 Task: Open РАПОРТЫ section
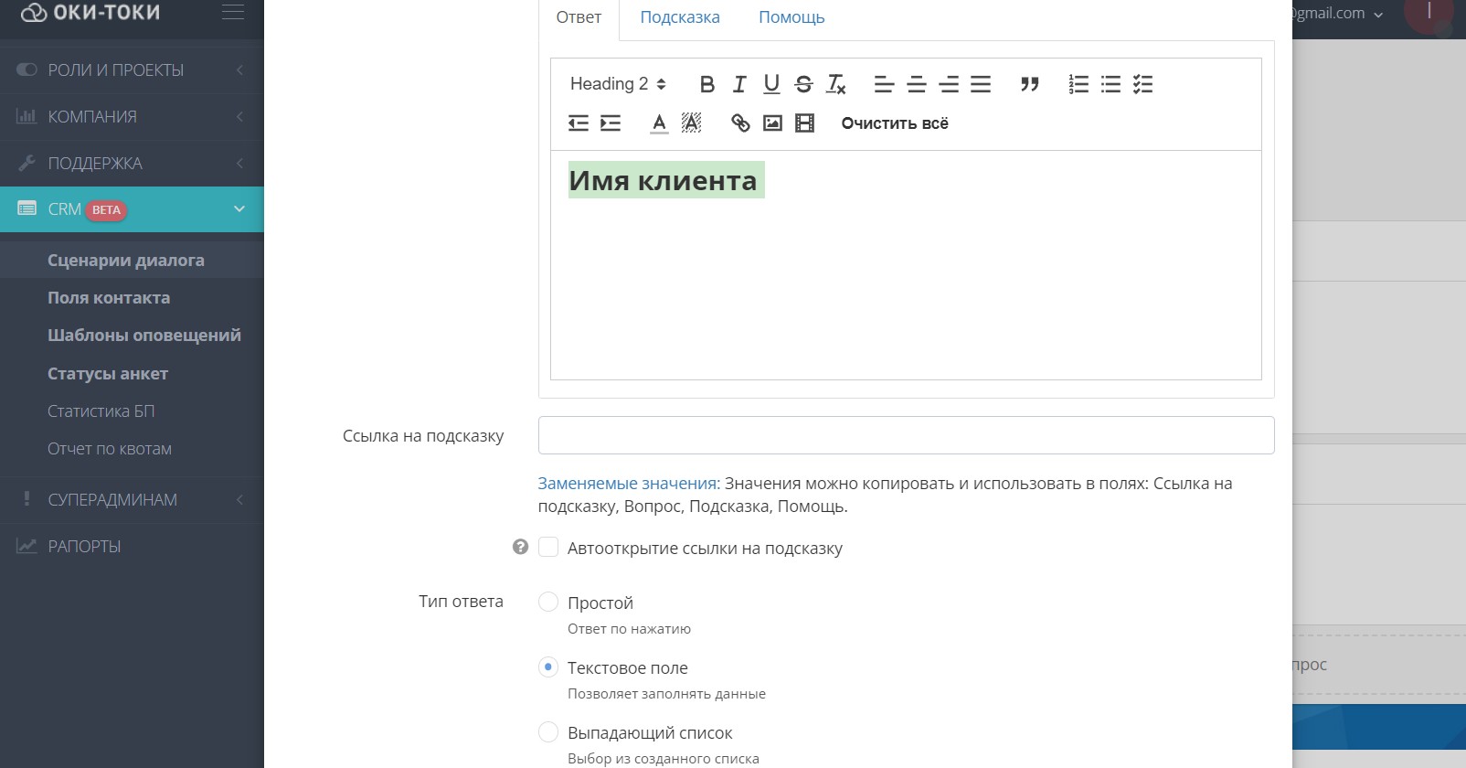pos(132,546)
